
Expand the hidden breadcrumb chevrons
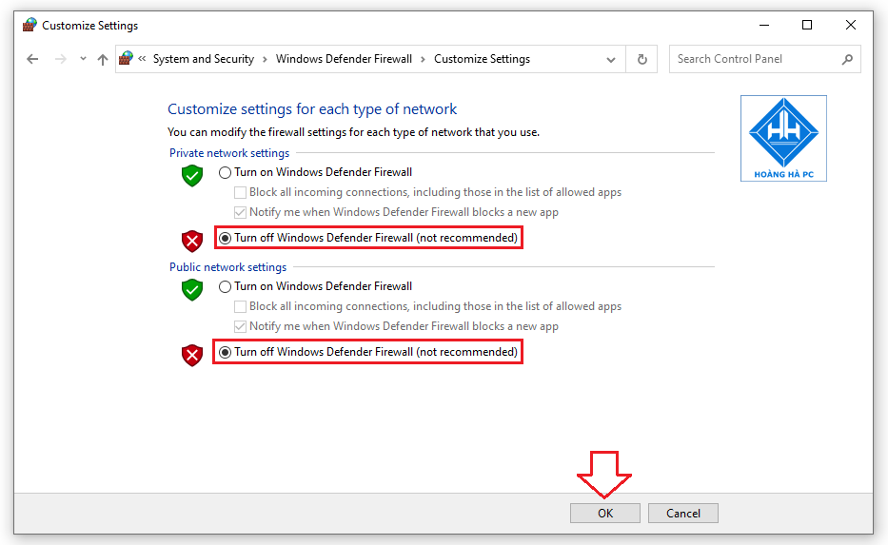coord(142,59)
